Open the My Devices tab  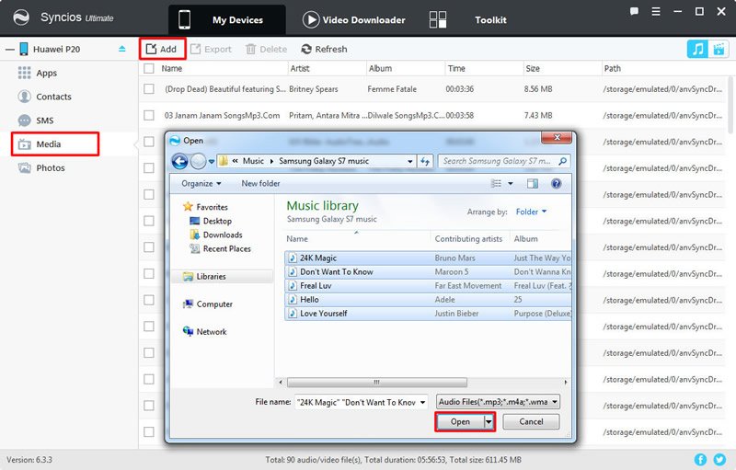(x=227, y=19)
